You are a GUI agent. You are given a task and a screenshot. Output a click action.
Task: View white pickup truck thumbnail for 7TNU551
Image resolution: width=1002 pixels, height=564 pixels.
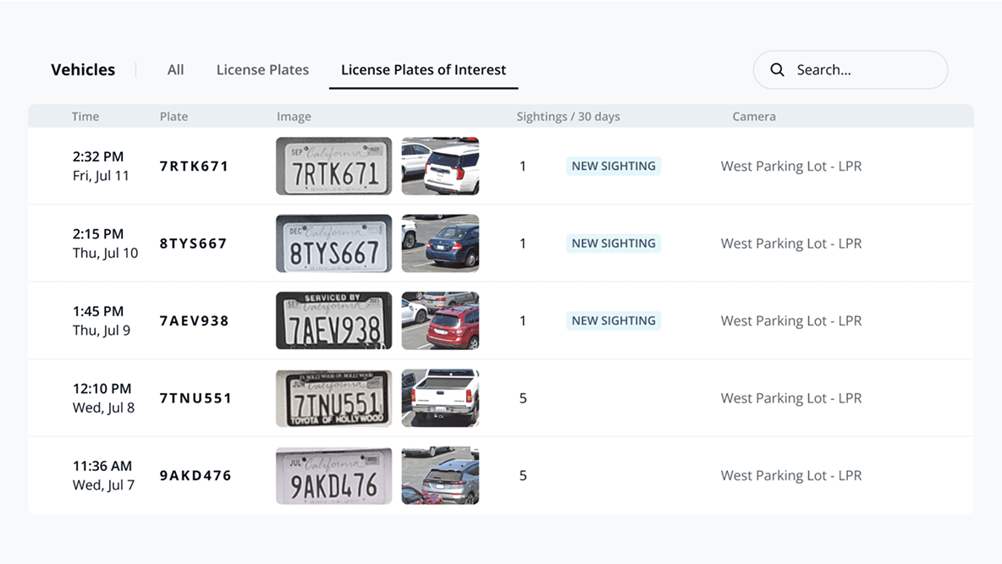(440, 398)
